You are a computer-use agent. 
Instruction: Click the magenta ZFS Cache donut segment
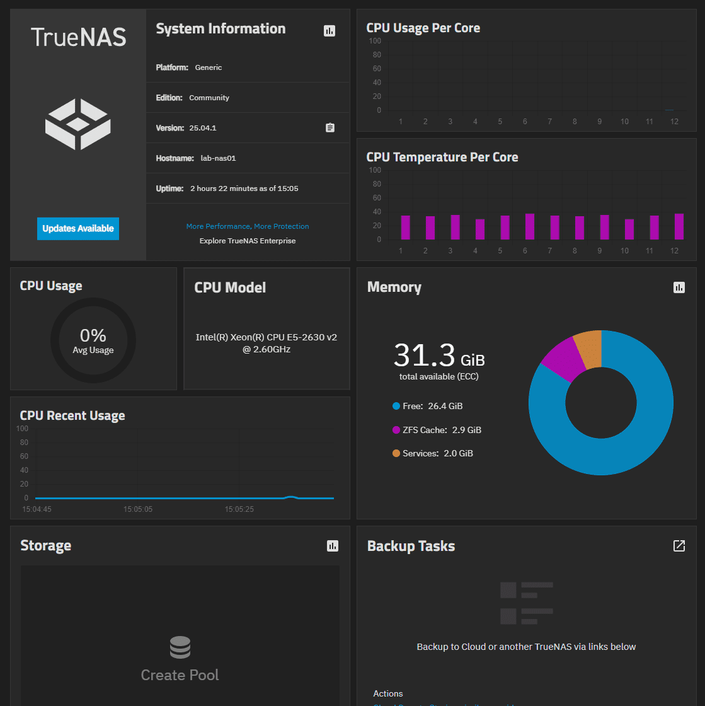(563, 359)
